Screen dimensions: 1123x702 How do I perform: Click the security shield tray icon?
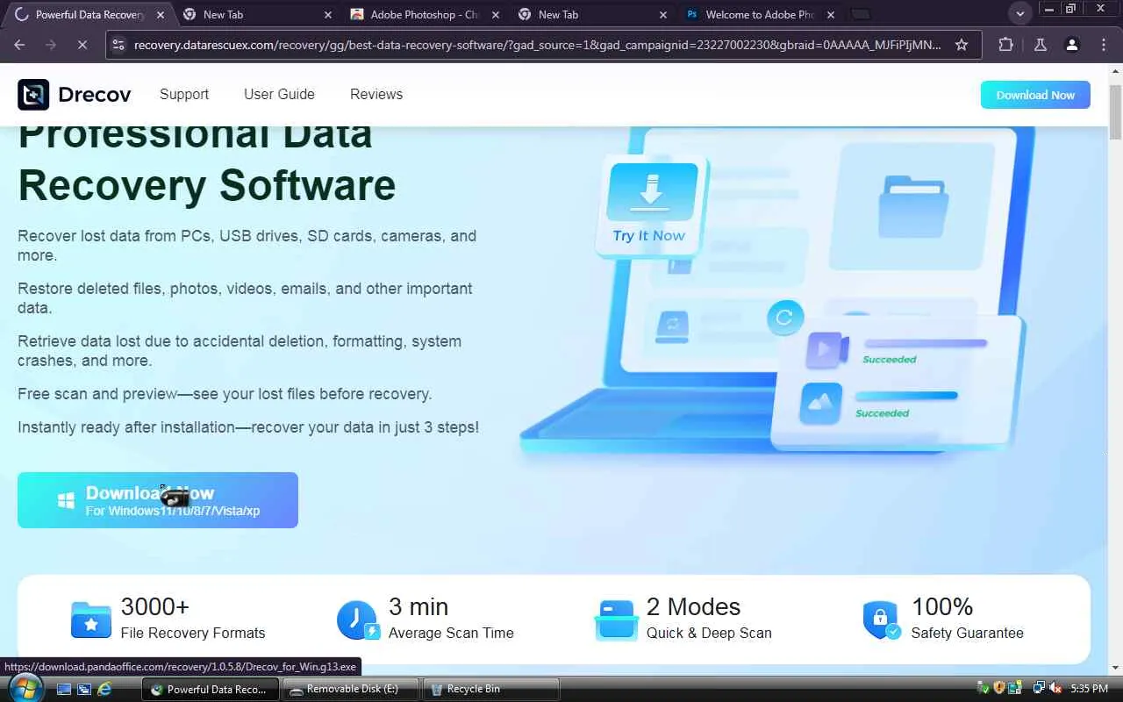998,689
